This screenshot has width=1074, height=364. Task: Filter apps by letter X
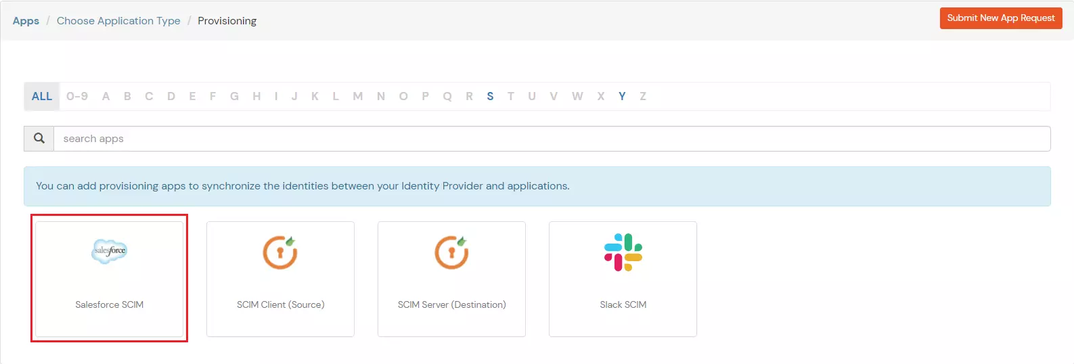(600, 96)
